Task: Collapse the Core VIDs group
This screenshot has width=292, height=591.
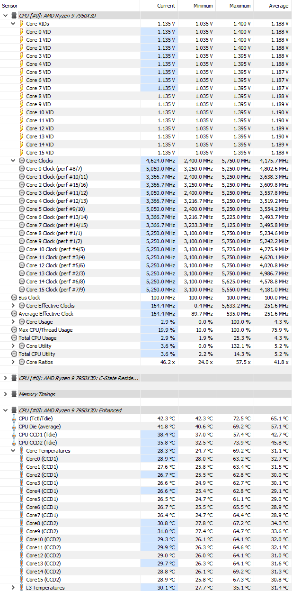Action: click(x=13, y=24)
